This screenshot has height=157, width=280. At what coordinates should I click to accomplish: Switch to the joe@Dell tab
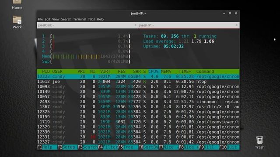87,25
